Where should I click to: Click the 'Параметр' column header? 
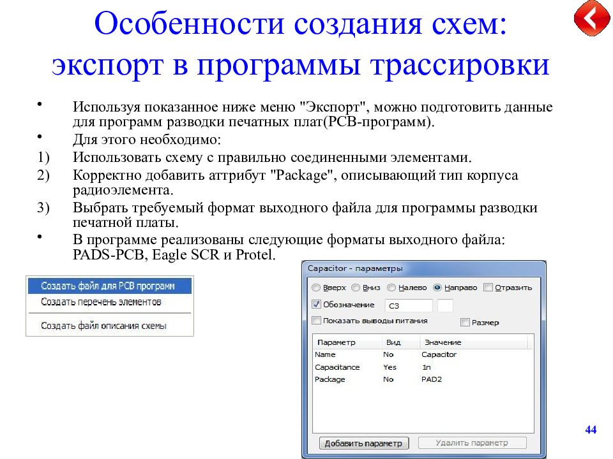347,342
